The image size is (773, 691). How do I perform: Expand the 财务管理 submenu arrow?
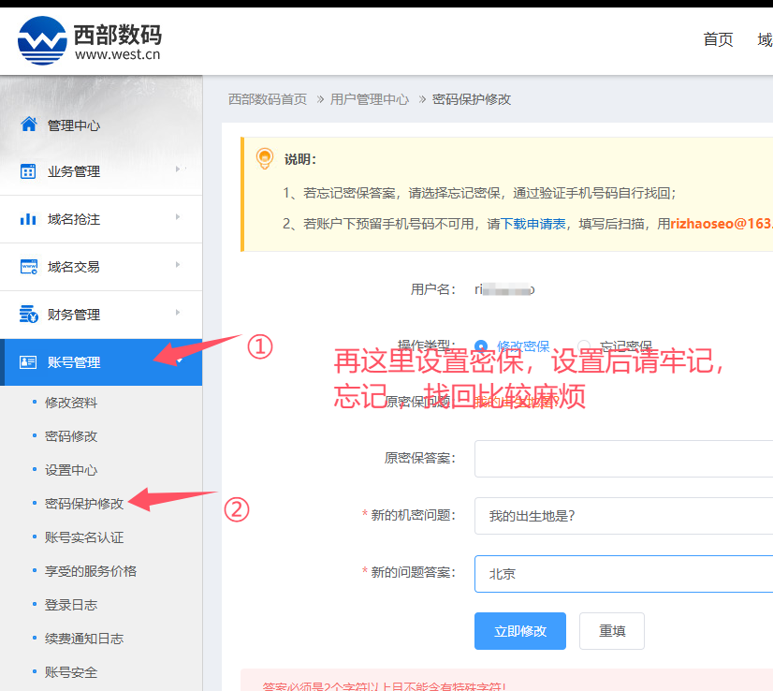[178, 314]
